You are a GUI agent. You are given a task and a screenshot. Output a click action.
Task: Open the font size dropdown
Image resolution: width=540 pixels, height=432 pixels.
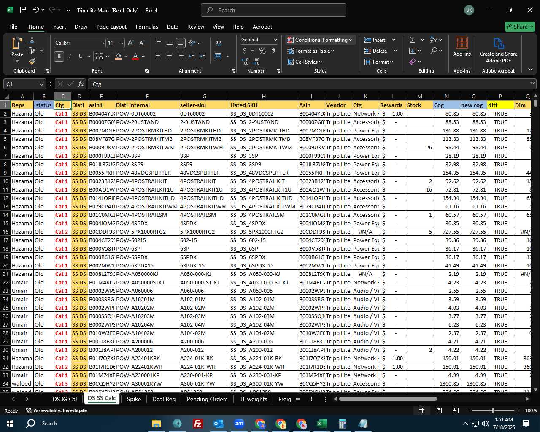tap(122, 43)
